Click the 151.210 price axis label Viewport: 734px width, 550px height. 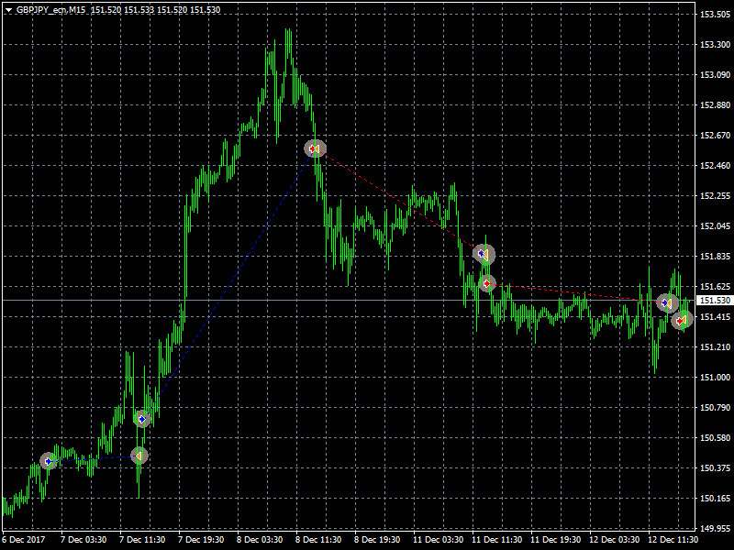715,347
